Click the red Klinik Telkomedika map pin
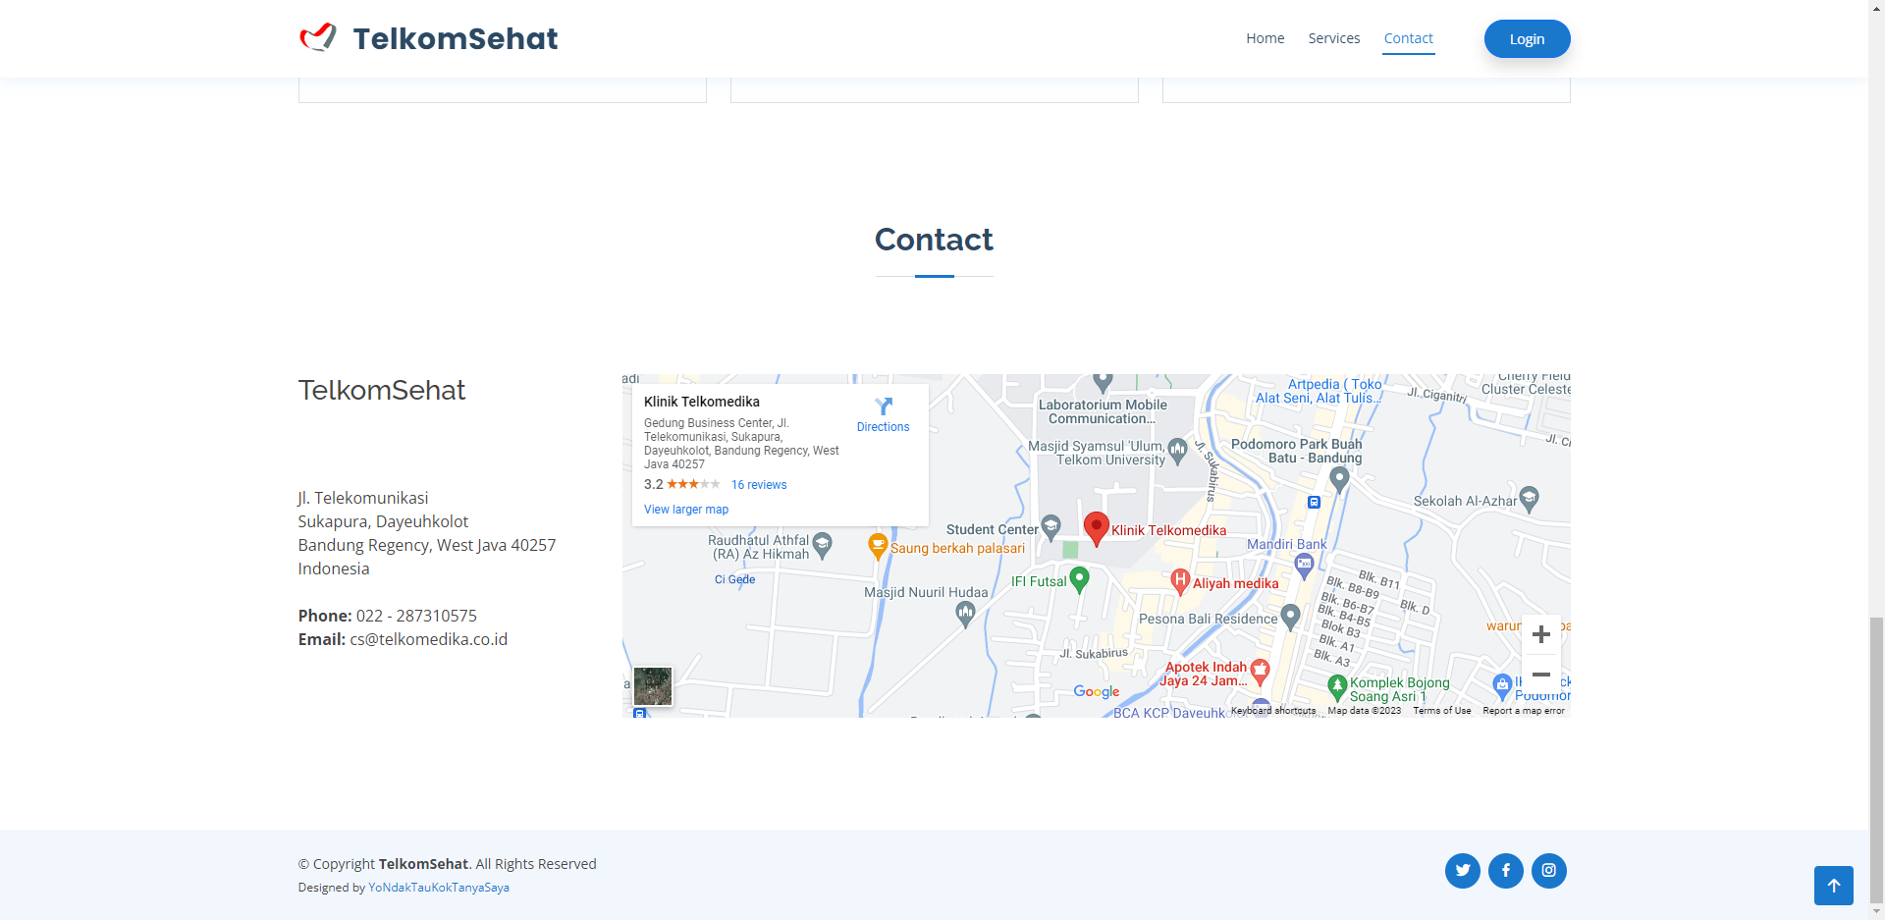Screen dimensions: 1885x920 click(x=1097, y=528)
